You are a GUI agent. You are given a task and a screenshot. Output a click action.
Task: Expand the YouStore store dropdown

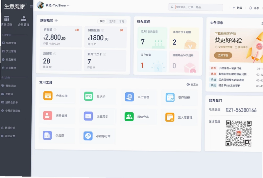pos(68,6)
